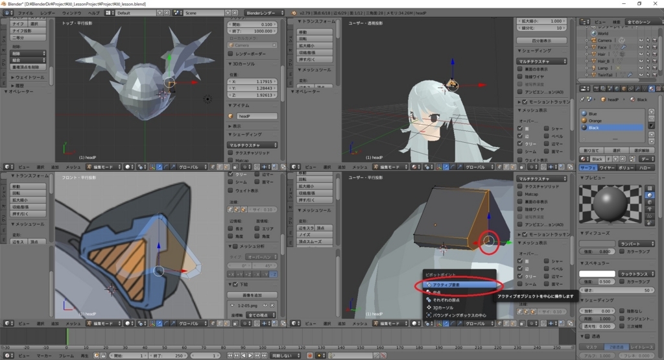Hide the Camera object in outliner
The image size is (664, 360).
[641, 40]
